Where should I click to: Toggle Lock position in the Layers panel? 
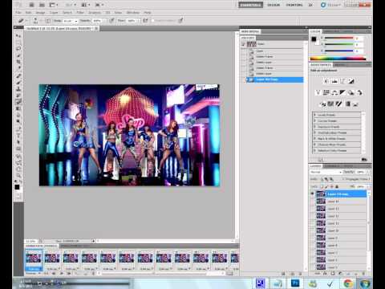pos(332,186)
